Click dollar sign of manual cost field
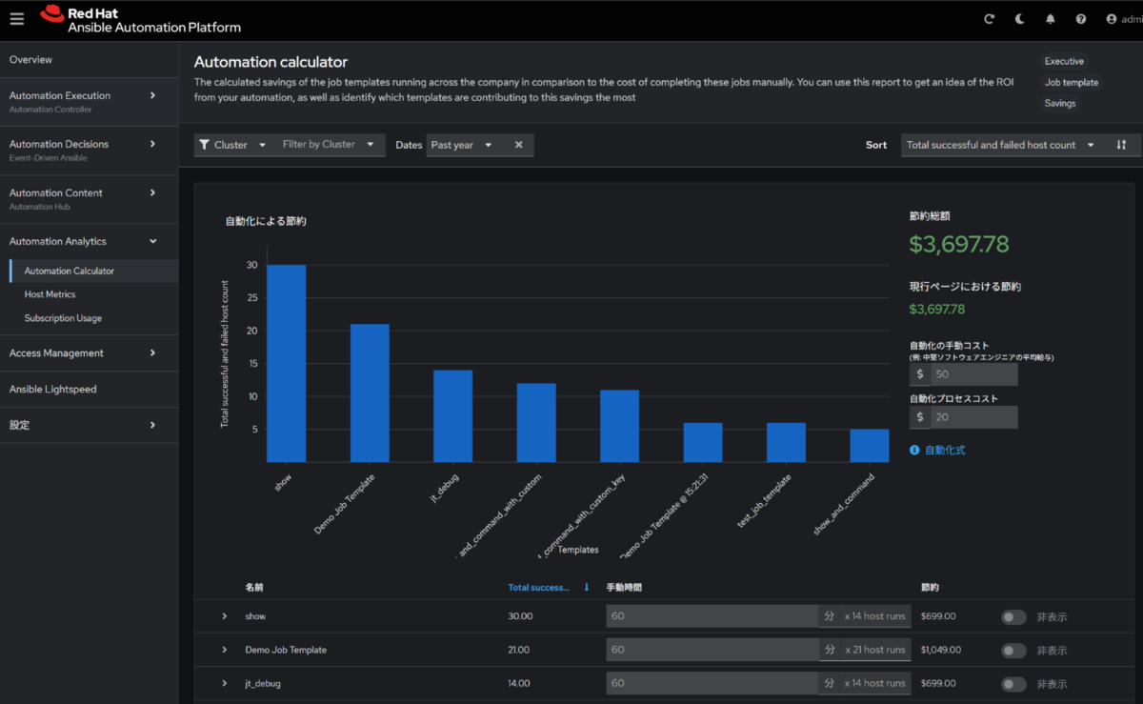This screenshot has width=1143, height=704. coord(920,374)
